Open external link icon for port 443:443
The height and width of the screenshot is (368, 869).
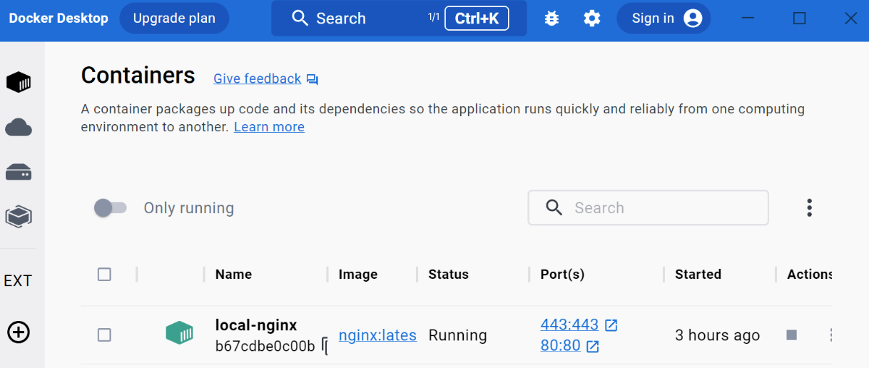pyautogui.click(x=611, y=325)
